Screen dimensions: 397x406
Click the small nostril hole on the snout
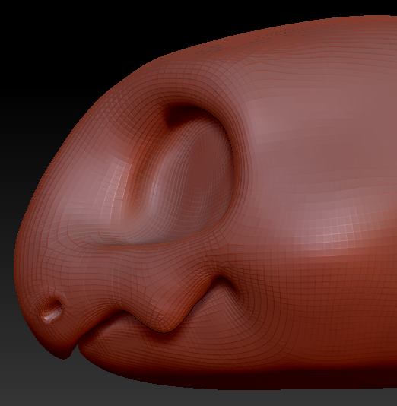52,311
